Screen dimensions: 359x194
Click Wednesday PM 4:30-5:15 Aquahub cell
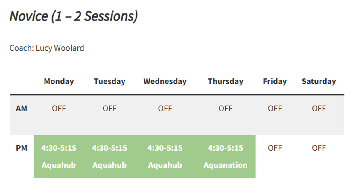pos(165,157)
